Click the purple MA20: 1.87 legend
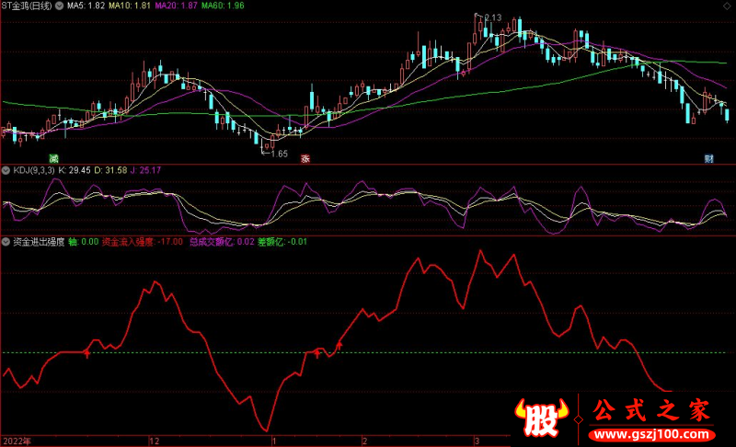The height and width of the screenshot is (447, 736). pos(178,6)
